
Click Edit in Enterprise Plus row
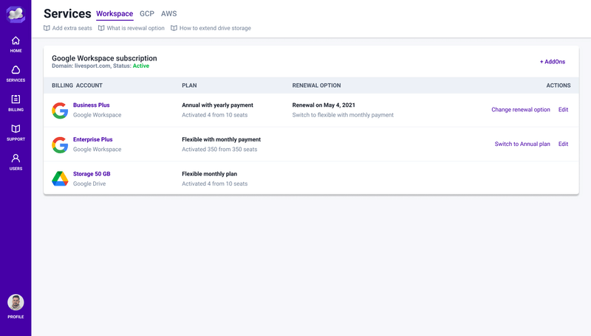563,144
